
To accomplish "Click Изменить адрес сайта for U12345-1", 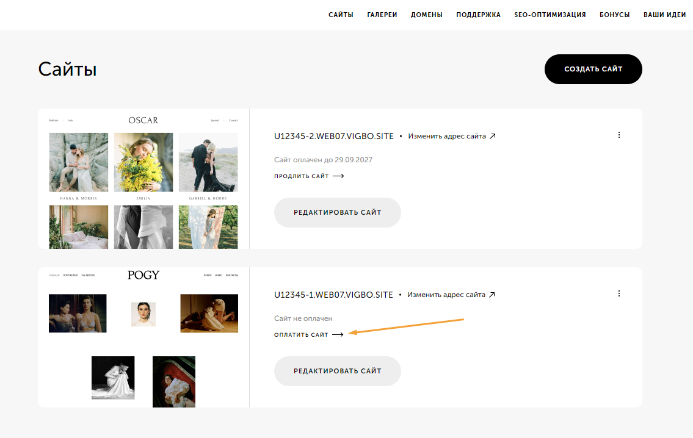I will coord(446,295).
